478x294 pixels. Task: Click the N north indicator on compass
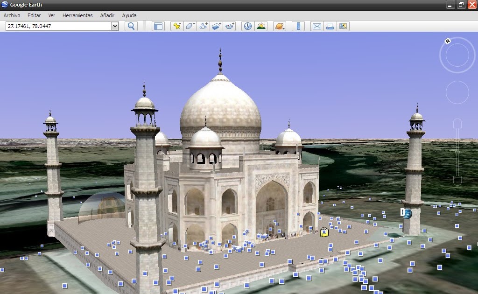coord(448,41)
